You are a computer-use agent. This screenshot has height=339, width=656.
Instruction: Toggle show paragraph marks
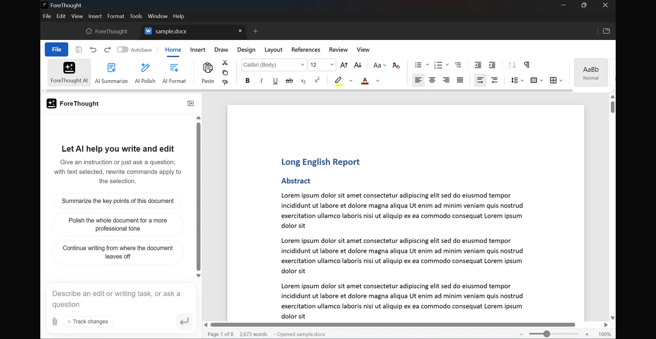click(x=527, y=65)
